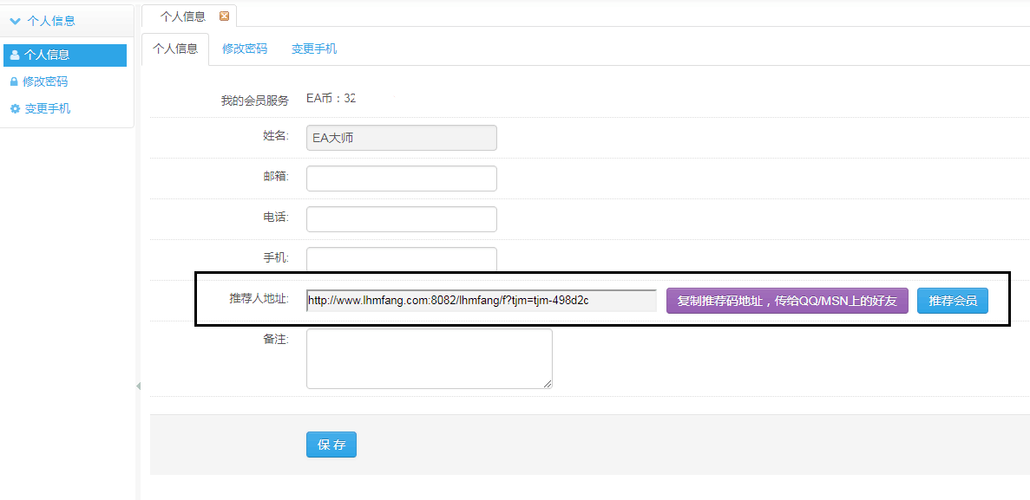Focus the 邮箱 input field

point(401,179)
